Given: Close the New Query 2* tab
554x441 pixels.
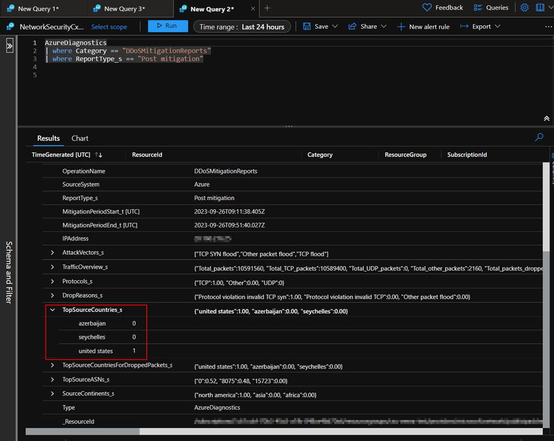Looking at the screenshot, I should point(253,9).
